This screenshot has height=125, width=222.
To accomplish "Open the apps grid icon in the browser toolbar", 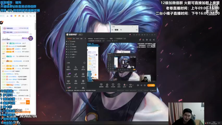I will click(23, 16).
